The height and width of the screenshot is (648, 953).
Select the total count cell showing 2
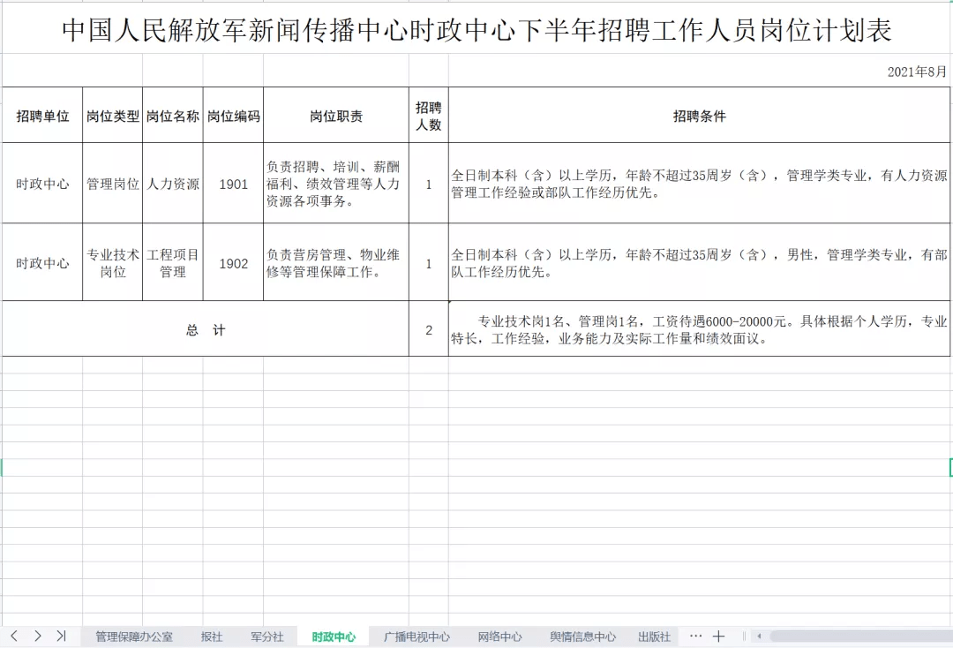[x=429, y=329]
